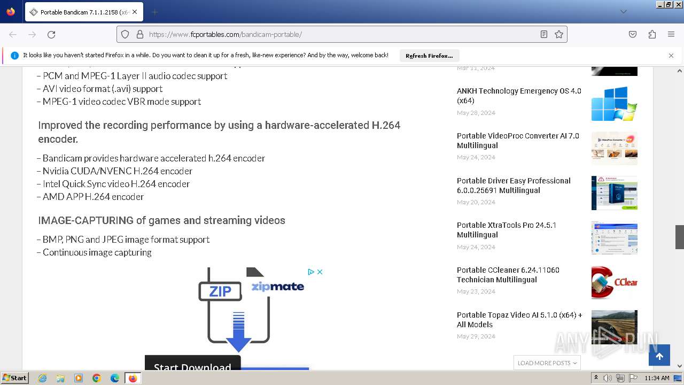Open the Portable VideoProc Converter AI 7.0 post
The image size is (684, 385).
click(518, 141)
